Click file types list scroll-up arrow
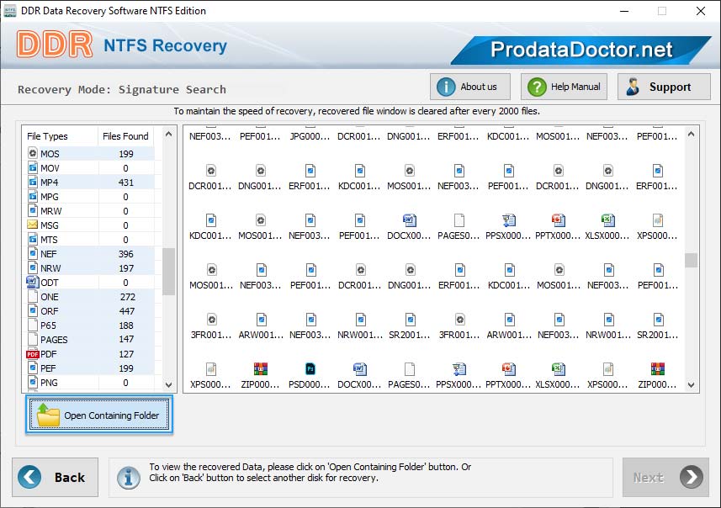 [169, 135]
